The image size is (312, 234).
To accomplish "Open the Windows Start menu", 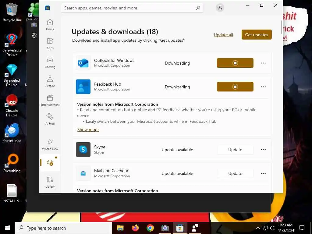I will pos(7,228).
